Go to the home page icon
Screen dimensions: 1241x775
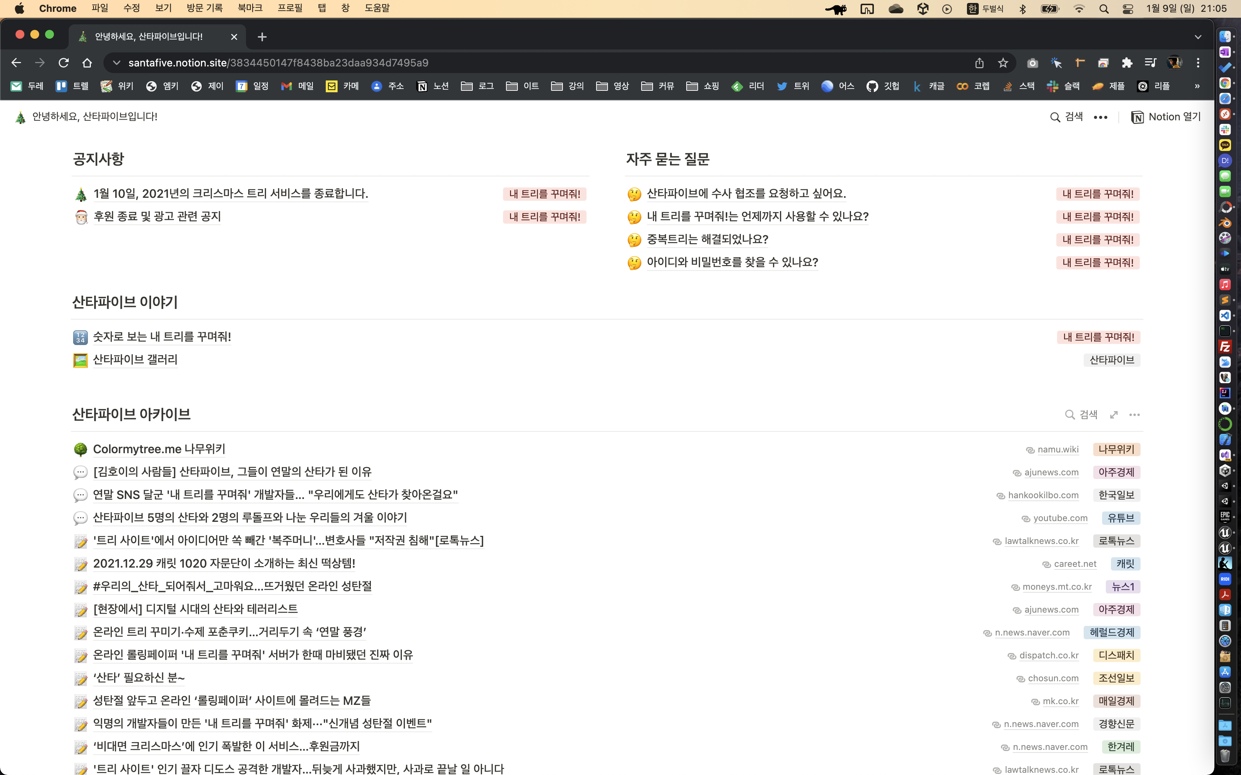(87, 63)
